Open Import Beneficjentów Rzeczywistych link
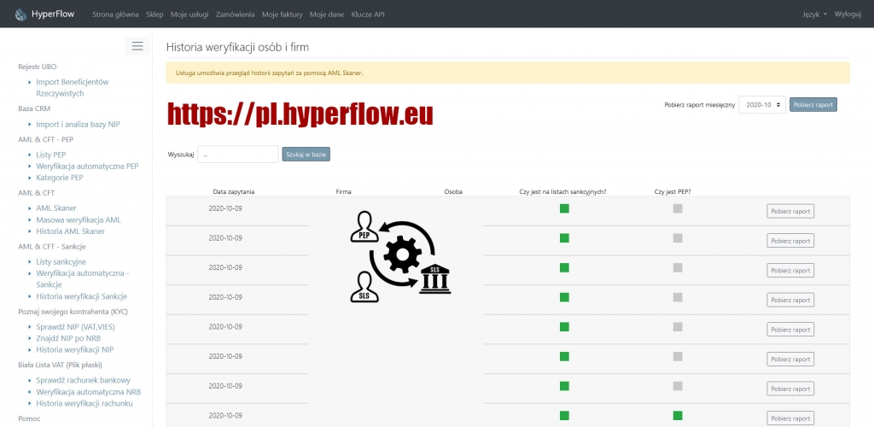874x427 pixels. click(x=73, y=87)
